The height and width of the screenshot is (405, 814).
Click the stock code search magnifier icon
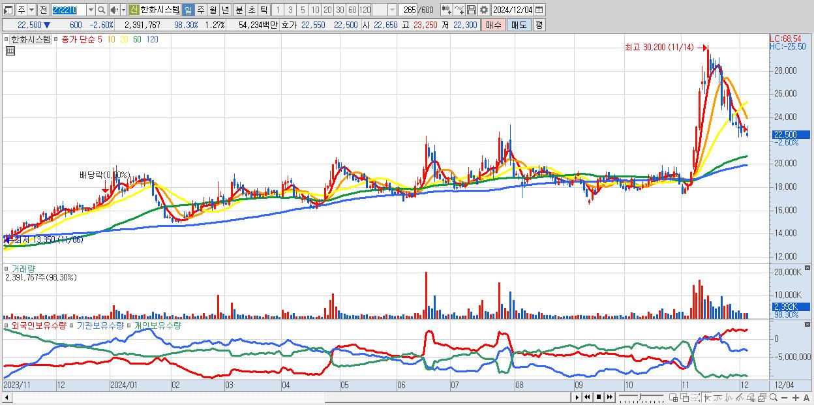tap(101, 10)
